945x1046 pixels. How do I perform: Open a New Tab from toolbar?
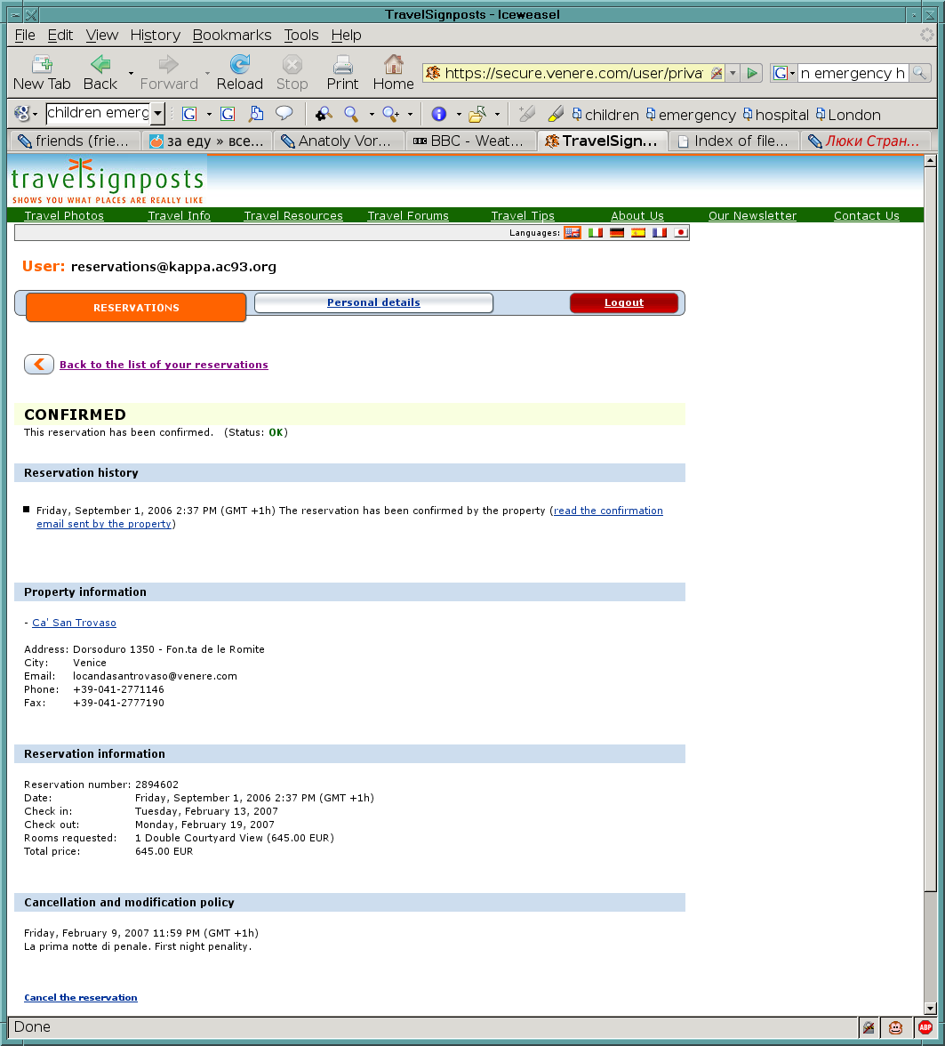42,73
